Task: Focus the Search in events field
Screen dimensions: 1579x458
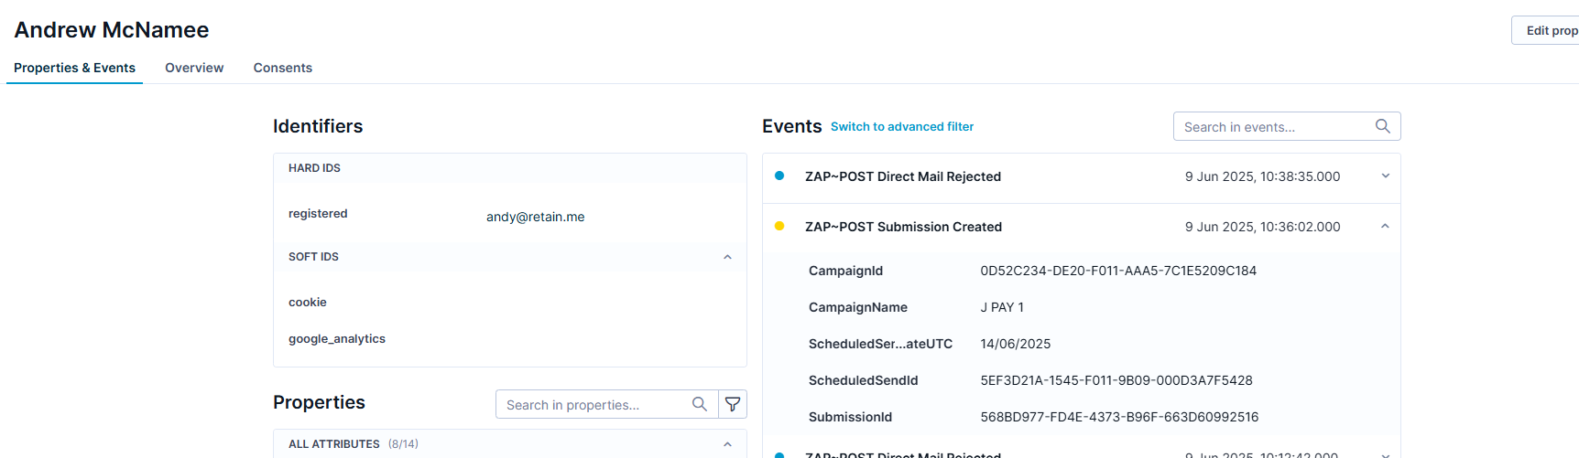Action: [x=1273, y=127]
